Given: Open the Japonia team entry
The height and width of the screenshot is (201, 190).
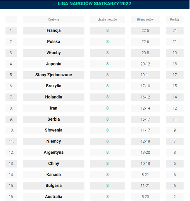Looking at the screenshot, I should coord(53,64).
